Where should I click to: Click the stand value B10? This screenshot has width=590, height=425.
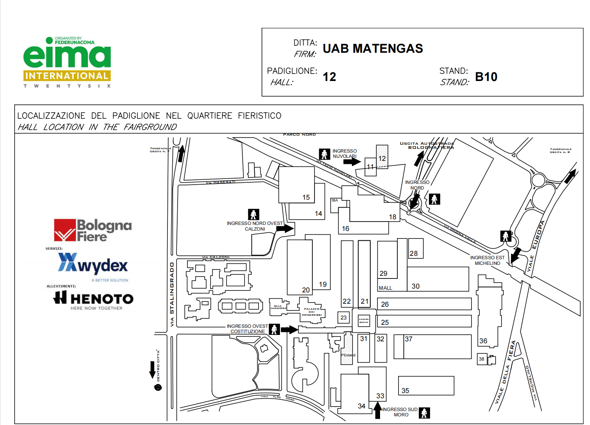pyautogui.click(x=486, y=77)
